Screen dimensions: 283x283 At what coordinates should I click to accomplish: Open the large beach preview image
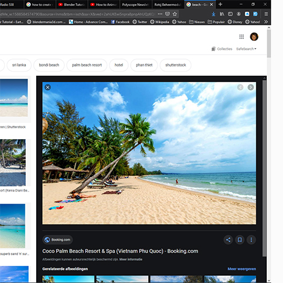tap(149, 153)
